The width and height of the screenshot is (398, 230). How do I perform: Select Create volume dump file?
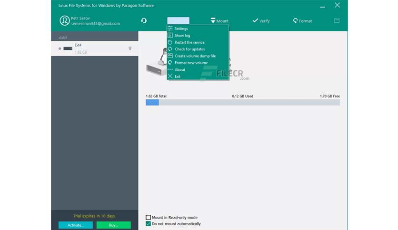pos(198,56)
